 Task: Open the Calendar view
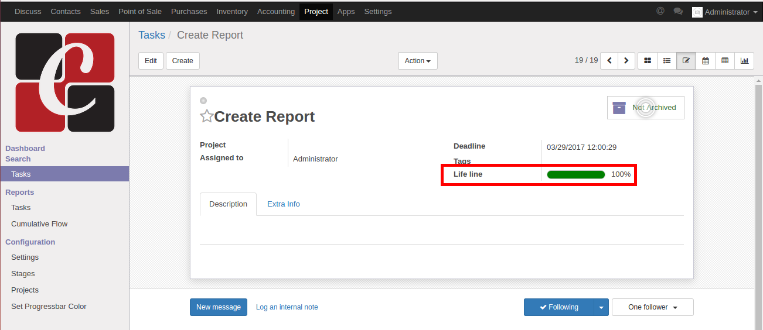[x=706, y=61]
